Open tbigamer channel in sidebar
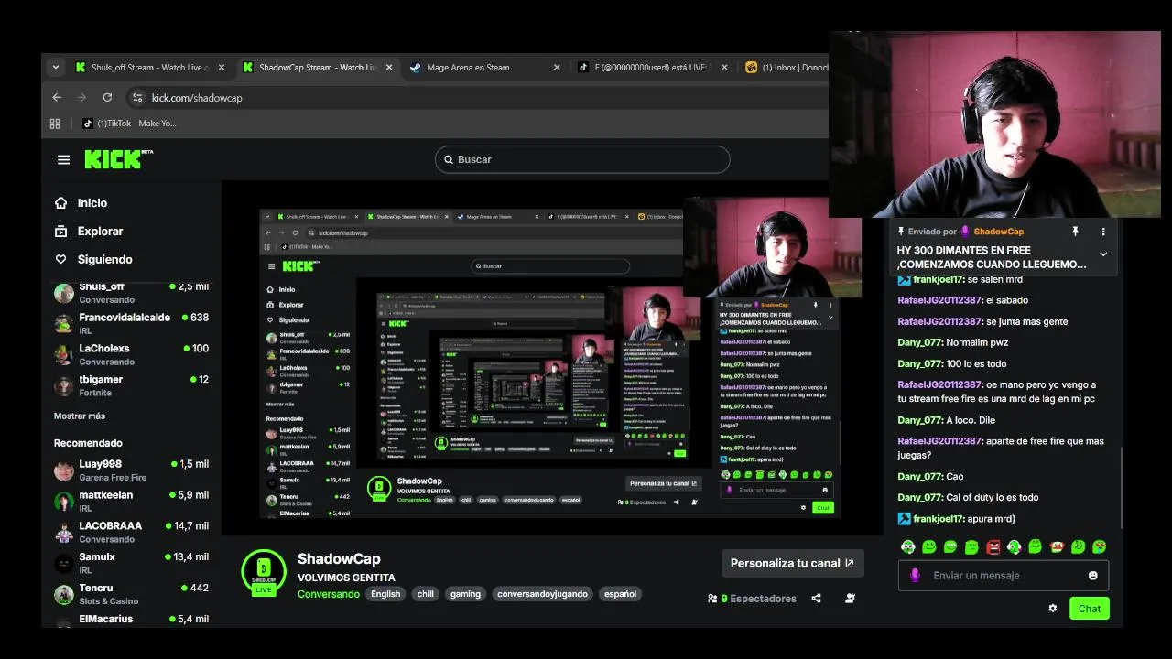Screen dimensions: 1172x659 point(131,385)
